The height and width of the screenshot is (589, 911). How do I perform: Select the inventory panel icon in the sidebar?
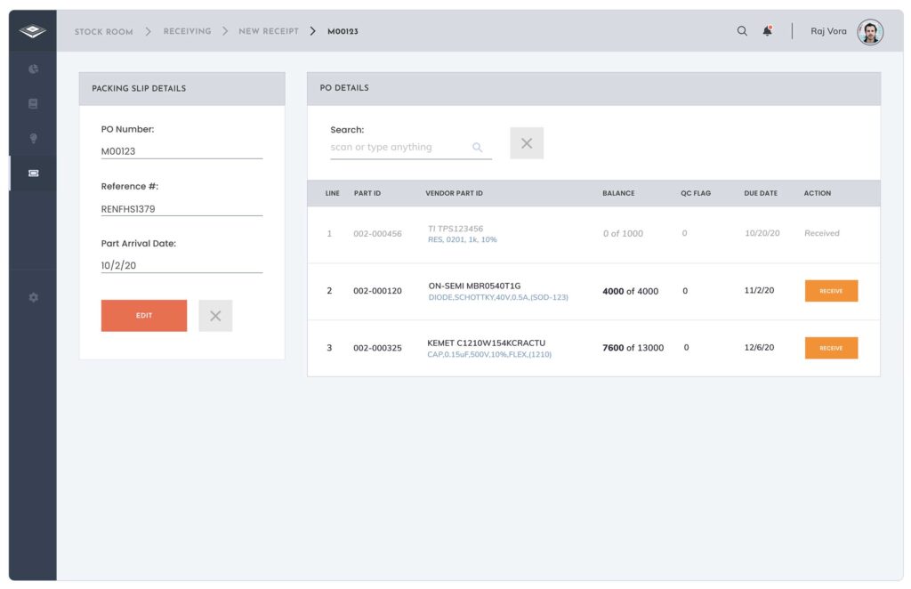(32, 103)
